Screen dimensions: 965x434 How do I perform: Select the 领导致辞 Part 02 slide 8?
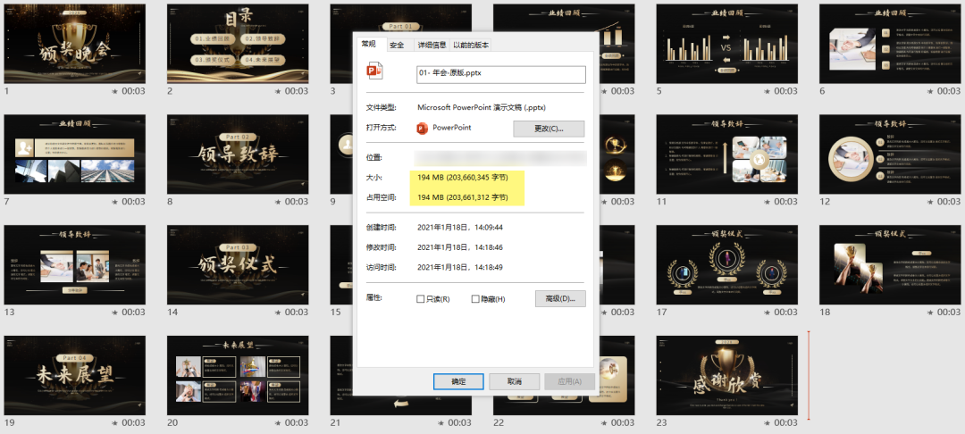pyautogui.click(x=238, y=154)
